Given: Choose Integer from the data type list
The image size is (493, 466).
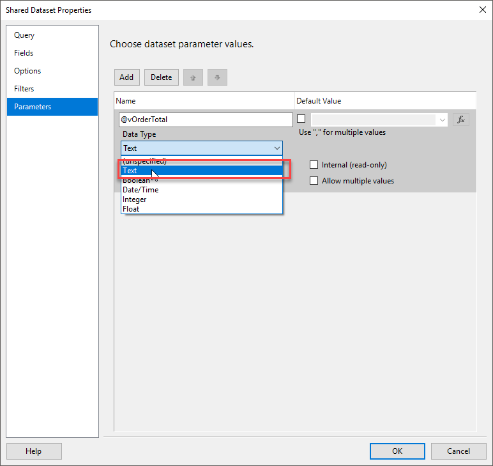Looking at the screenshot, I should point(135,199).
